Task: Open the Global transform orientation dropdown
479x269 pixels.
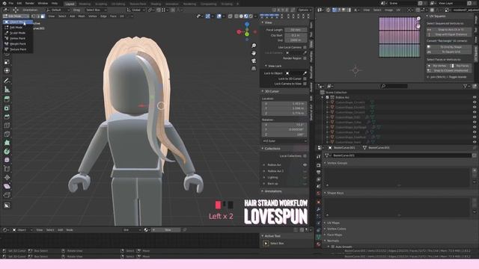Action: (x=135, y=10)
